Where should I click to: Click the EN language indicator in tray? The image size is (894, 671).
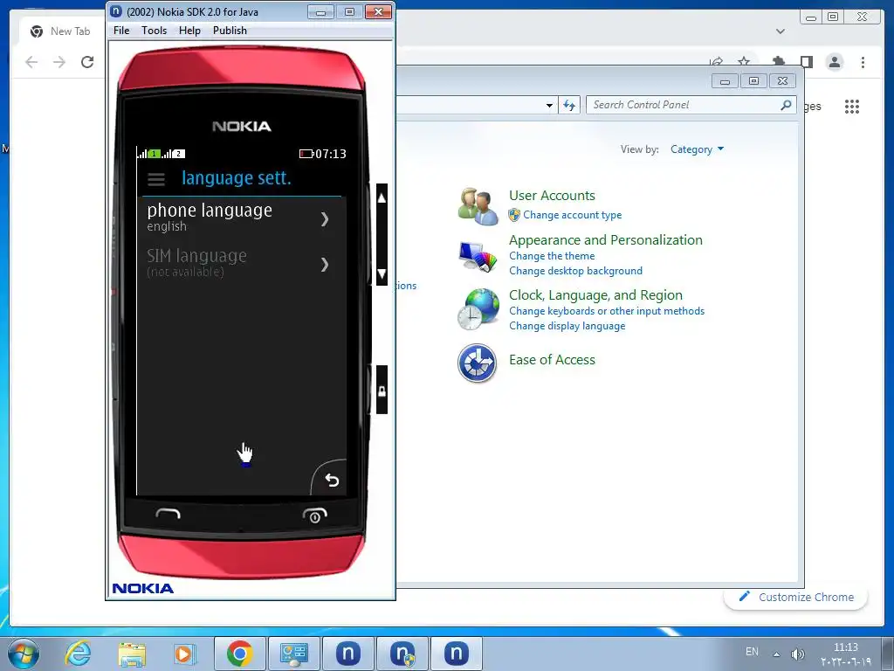pos(752,652)
